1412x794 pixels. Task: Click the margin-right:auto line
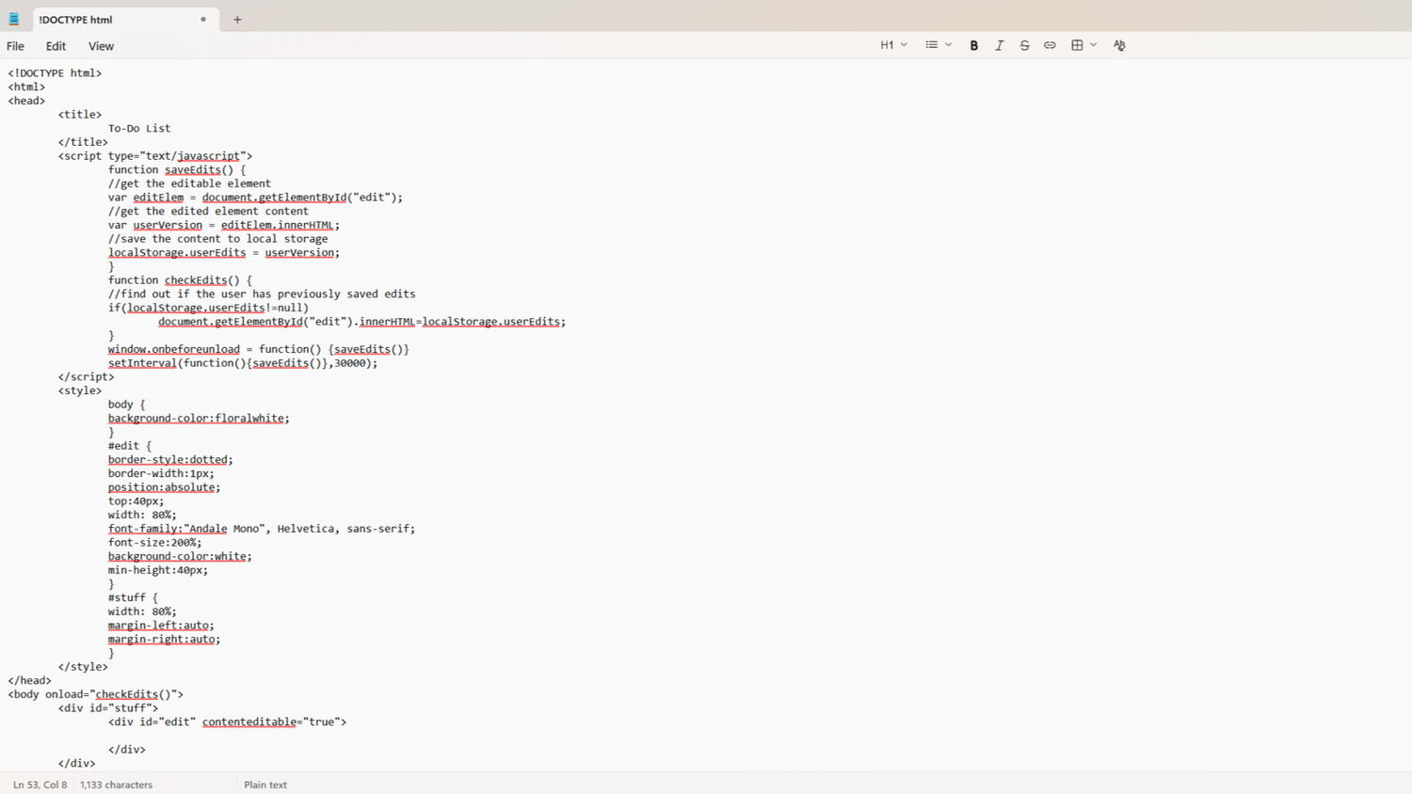(x=165, y=639)
